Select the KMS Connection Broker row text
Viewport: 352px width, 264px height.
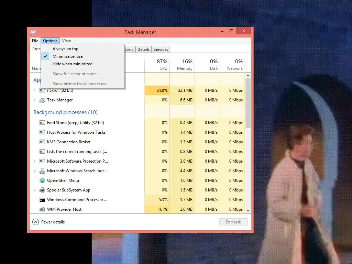point(69,142)
